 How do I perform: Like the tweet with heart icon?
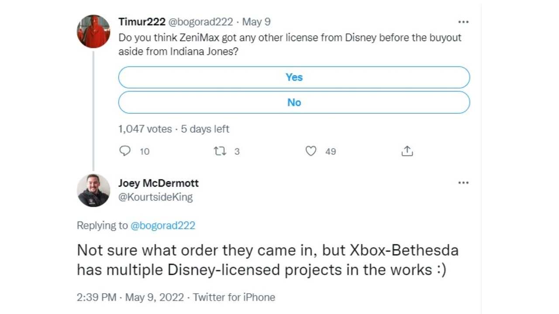[x=311, y=151]
